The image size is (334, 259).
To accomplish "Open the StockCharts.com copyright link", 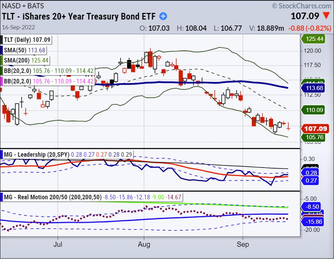I will [x=301, y=6].
